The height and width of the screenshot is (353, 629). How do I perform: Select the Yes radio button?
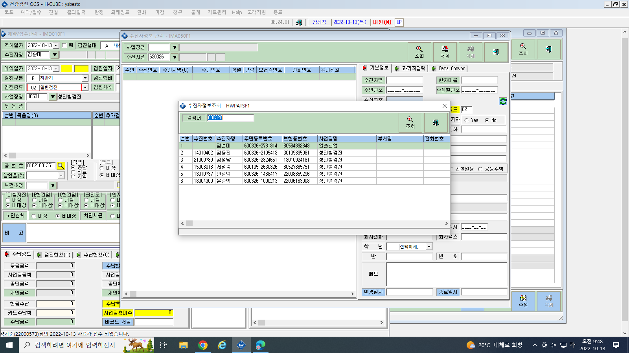(467, 120)
